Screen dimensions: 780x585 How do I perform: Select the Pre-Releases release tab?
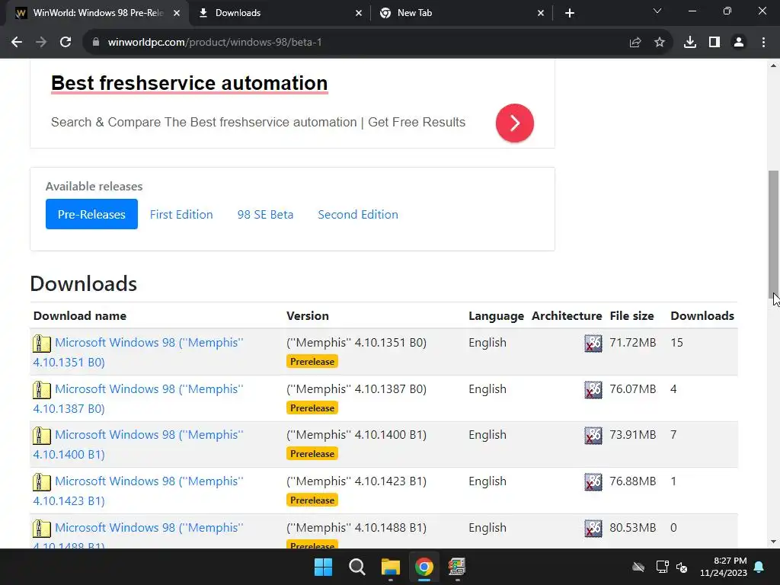91,214
